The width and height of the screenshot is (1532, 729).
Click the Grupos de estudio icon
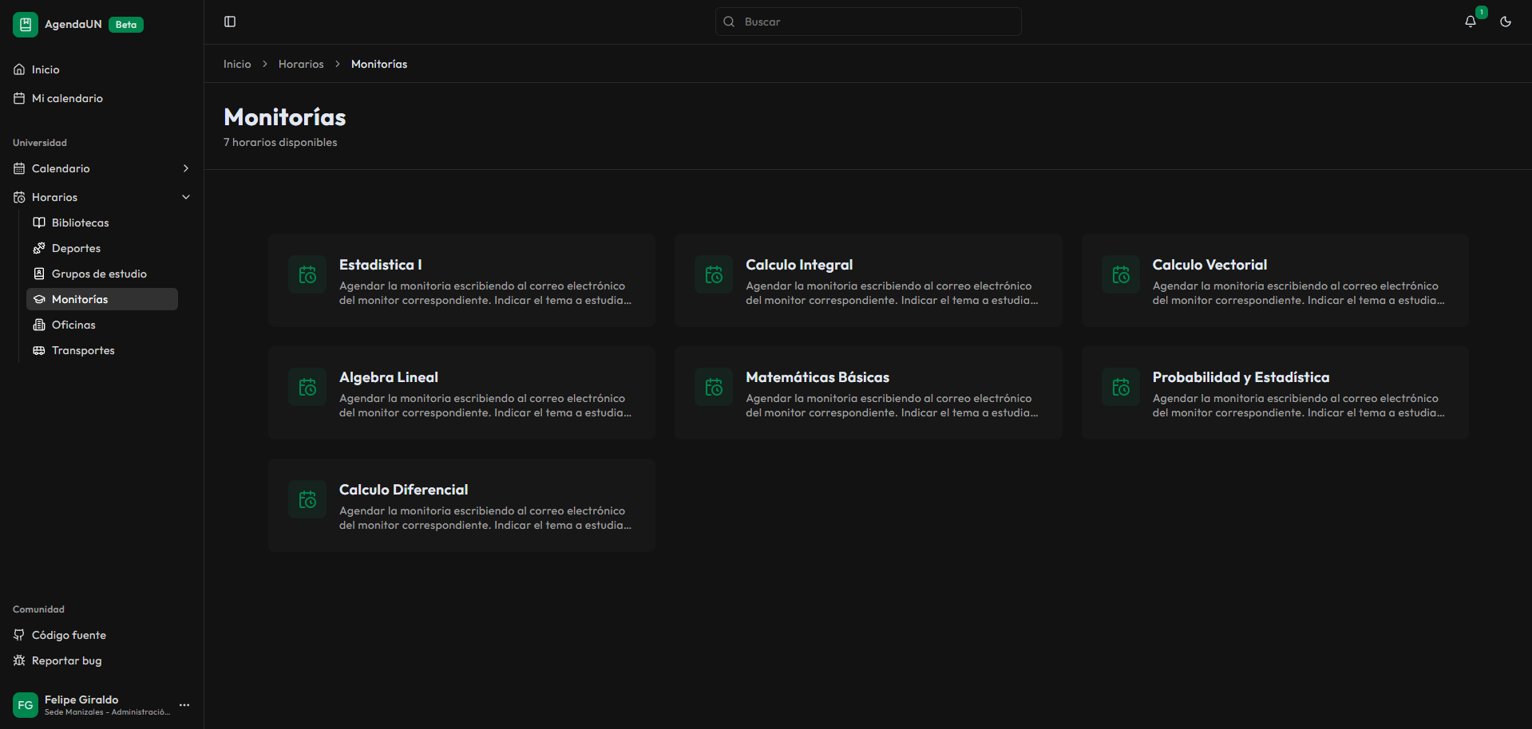point(39,274)
